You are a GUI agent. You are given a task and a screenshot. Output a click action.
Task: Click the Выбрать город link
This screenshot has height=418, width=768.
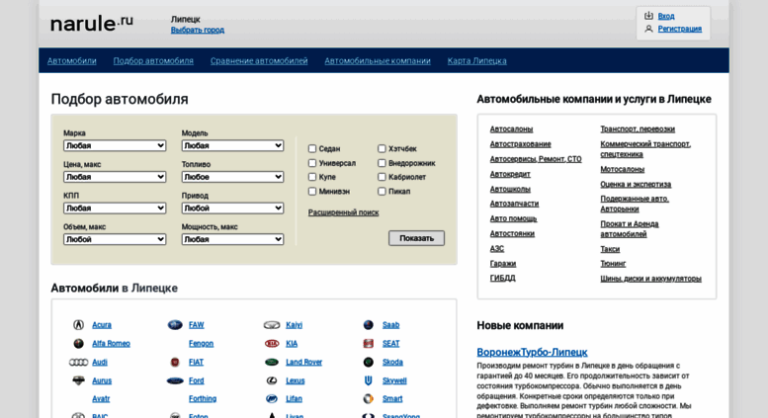point(198,30)
